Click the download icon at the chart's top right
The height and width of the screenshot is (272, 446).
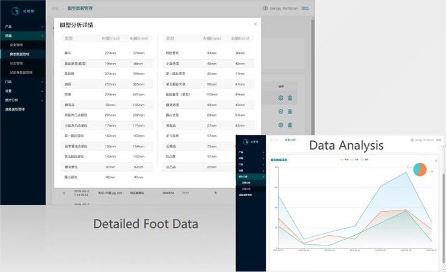436,159
